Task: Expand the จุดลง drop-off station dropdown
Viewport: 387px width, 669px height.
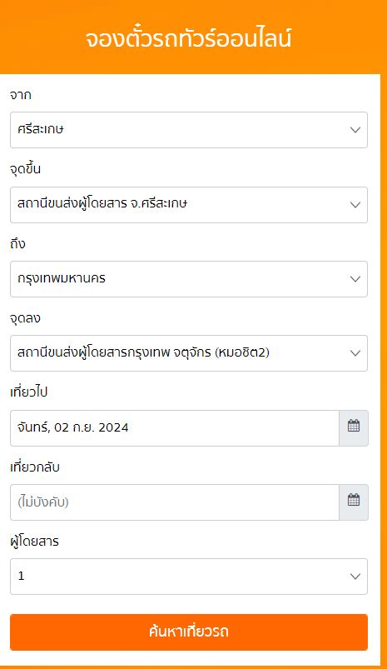Action: point(189,353)
